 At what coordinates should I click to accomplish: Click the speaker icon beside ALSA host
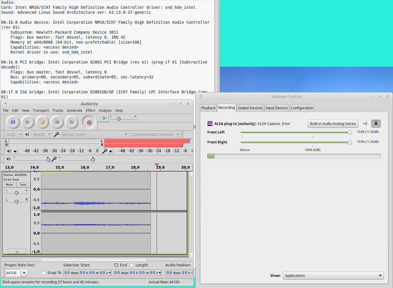click(x=27, y=135)
